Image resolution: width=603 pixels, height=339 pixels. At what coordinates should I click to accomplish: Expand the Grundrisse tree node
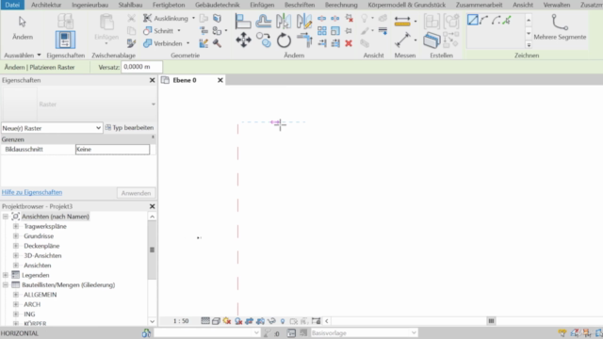point(16,236)
